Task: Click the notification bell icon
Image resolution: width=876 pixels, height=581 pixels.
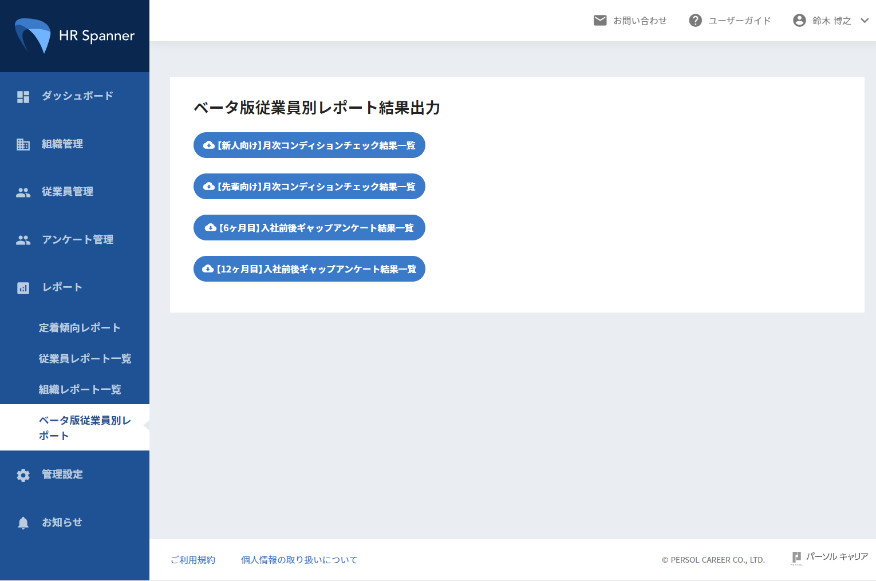Action: tap(23, 523)
